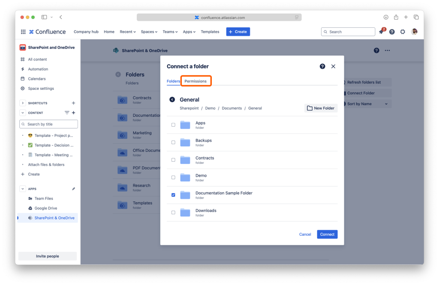Click the New Folder button
The height and width of the screenshot is (285, 439).
pos(321,108)
